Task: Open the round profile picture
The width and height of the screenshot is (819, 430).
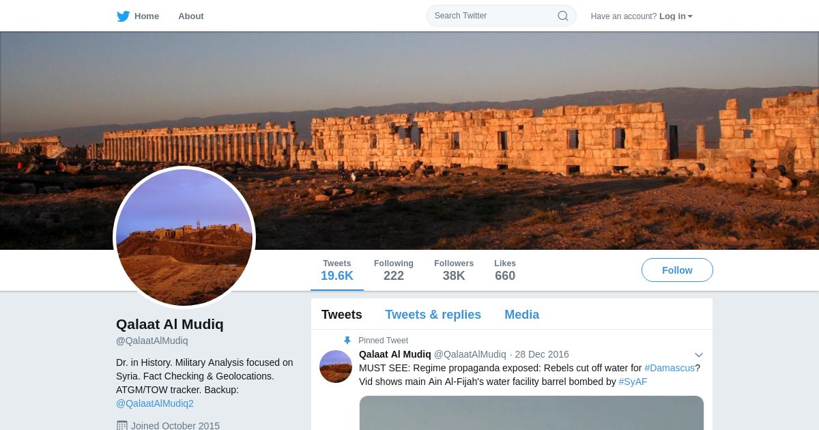Action: click(x=184, y=238)
